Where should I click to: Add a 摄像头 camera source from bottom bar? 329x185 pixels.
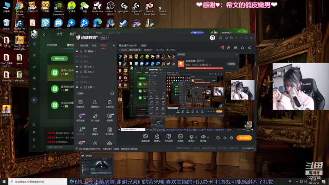click(x=157, y=138)
